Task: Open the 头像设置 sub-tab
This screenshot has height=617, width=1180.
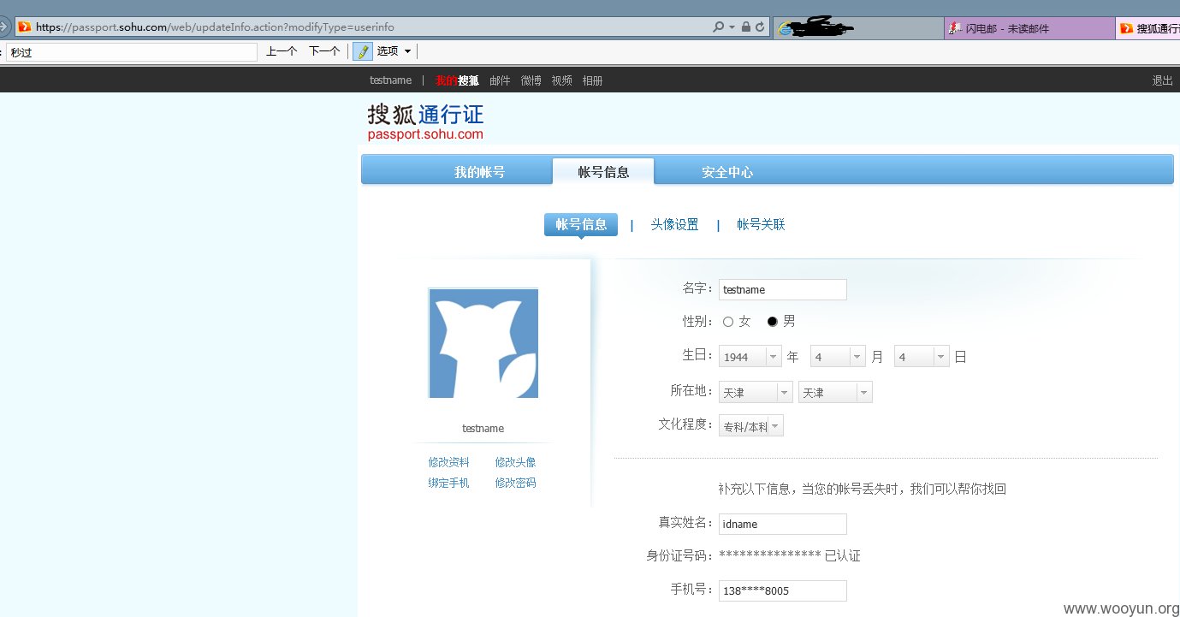Action: 674,225
